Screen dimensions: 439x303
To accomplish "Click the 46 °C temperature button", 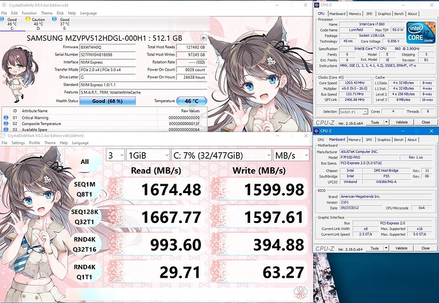I will coord(192,101).
